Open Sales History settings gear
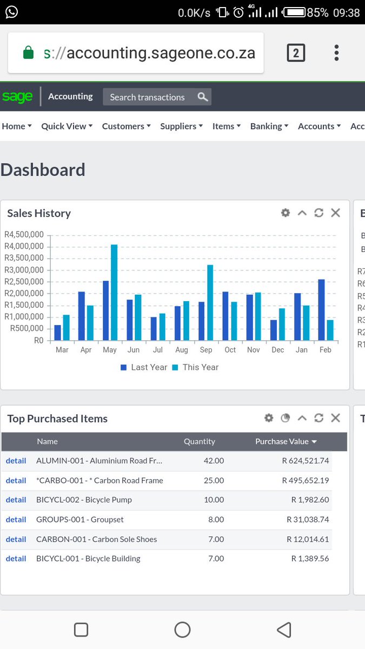365x649 pixels. (x=286, y=213)
